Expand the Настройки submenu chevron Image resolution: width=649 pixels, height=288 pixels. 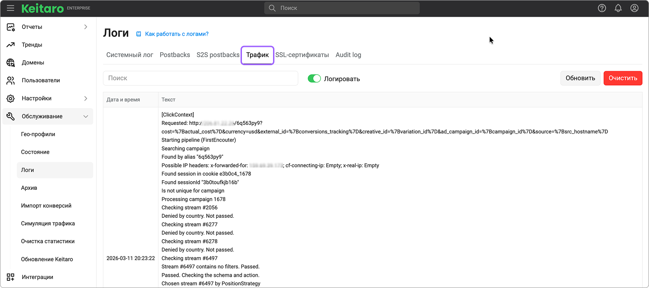click(x=86, y=98)
